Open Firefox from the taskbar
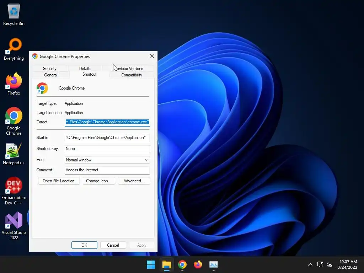 (x=198, y=264)
